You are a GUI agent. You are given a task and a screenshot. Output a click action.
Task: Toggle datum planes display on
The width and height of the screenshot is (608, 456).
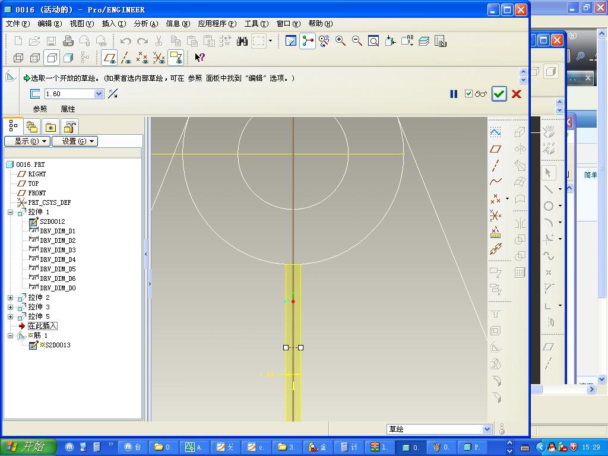pos(109,58)
